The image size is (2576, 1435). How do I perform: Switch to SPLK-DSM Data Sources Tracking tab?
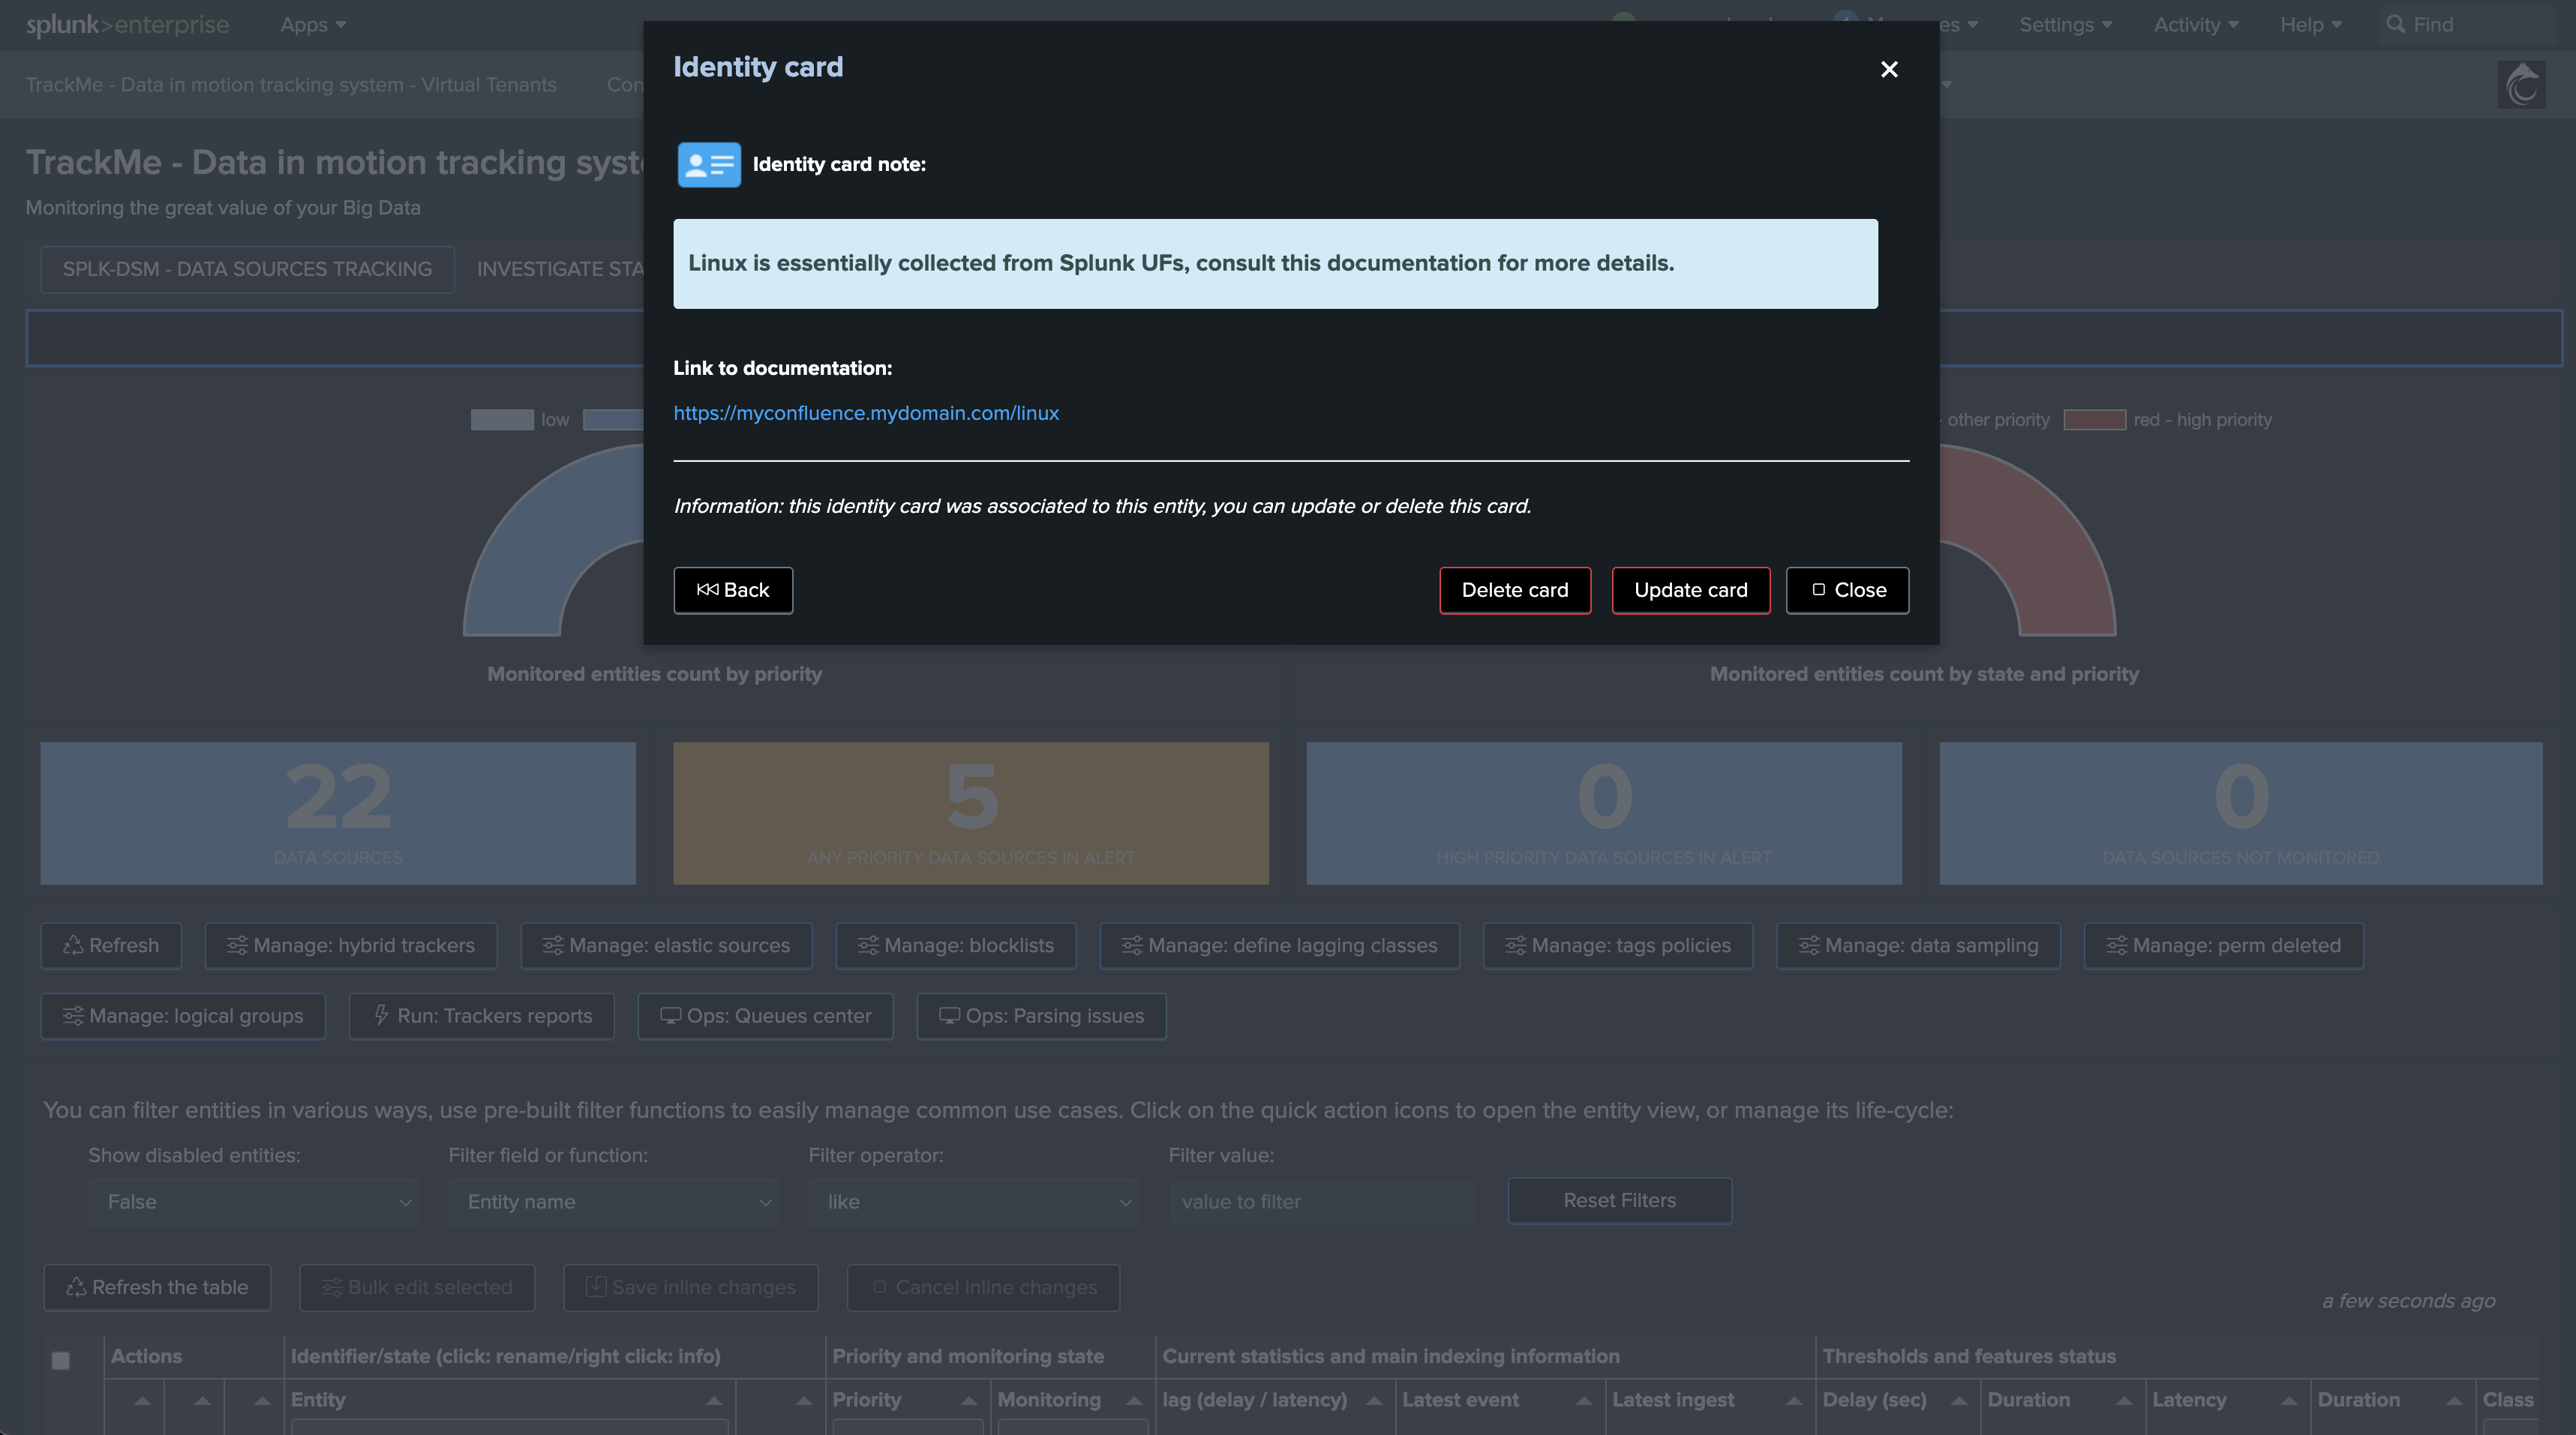pyautogui.click(x=247, y=269)
